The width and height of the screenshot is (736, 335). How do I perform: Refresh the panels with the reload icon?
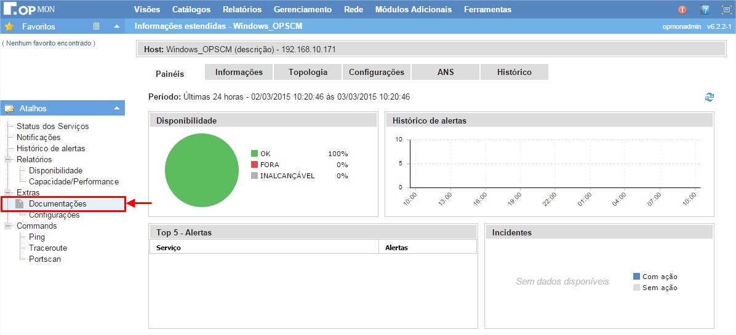(710, 97)
